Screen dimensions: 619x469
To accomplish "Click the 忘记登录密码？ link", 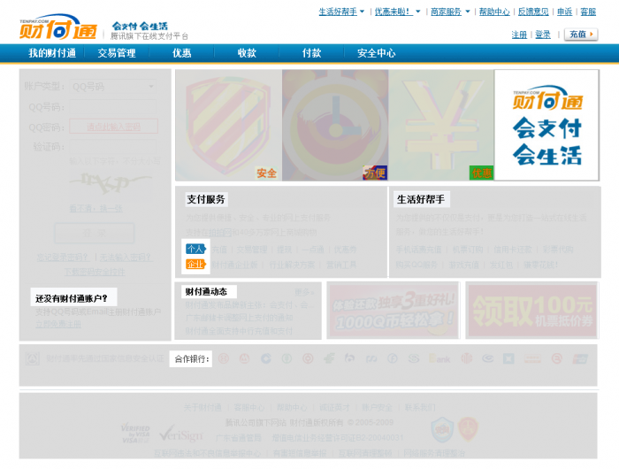I will pos(63,258).
